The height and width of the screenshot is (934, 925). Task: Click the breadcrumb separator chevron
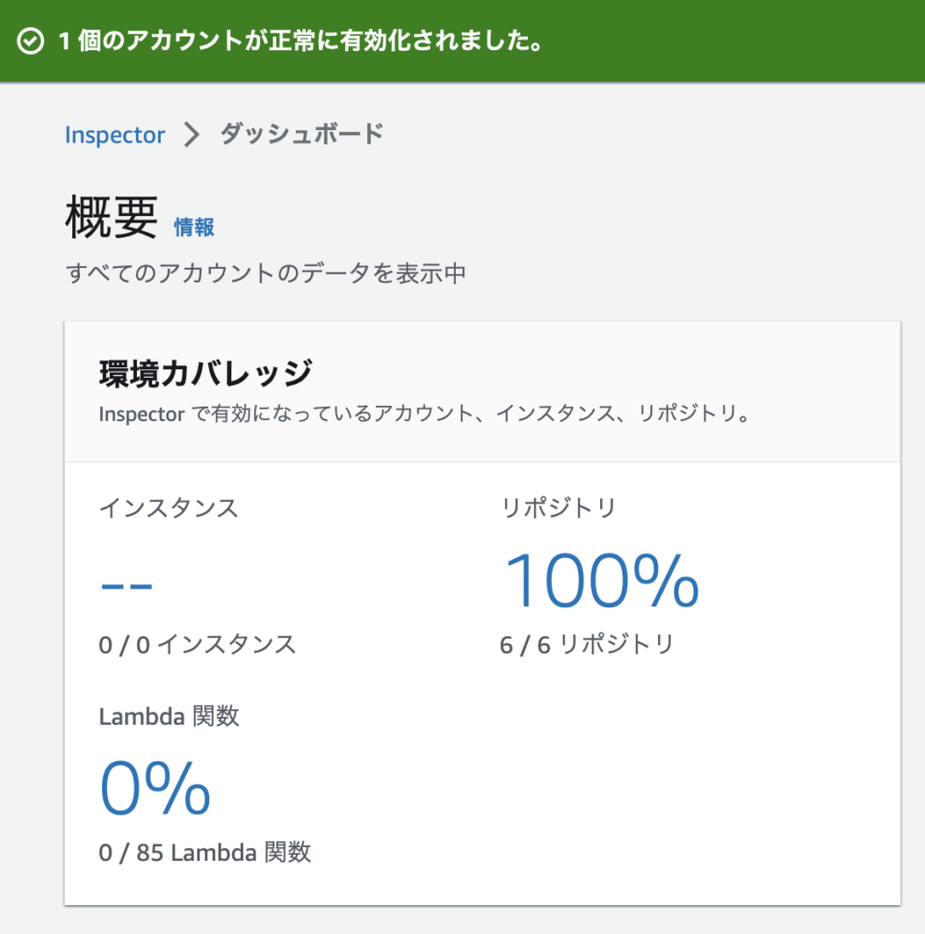point(189,134)
